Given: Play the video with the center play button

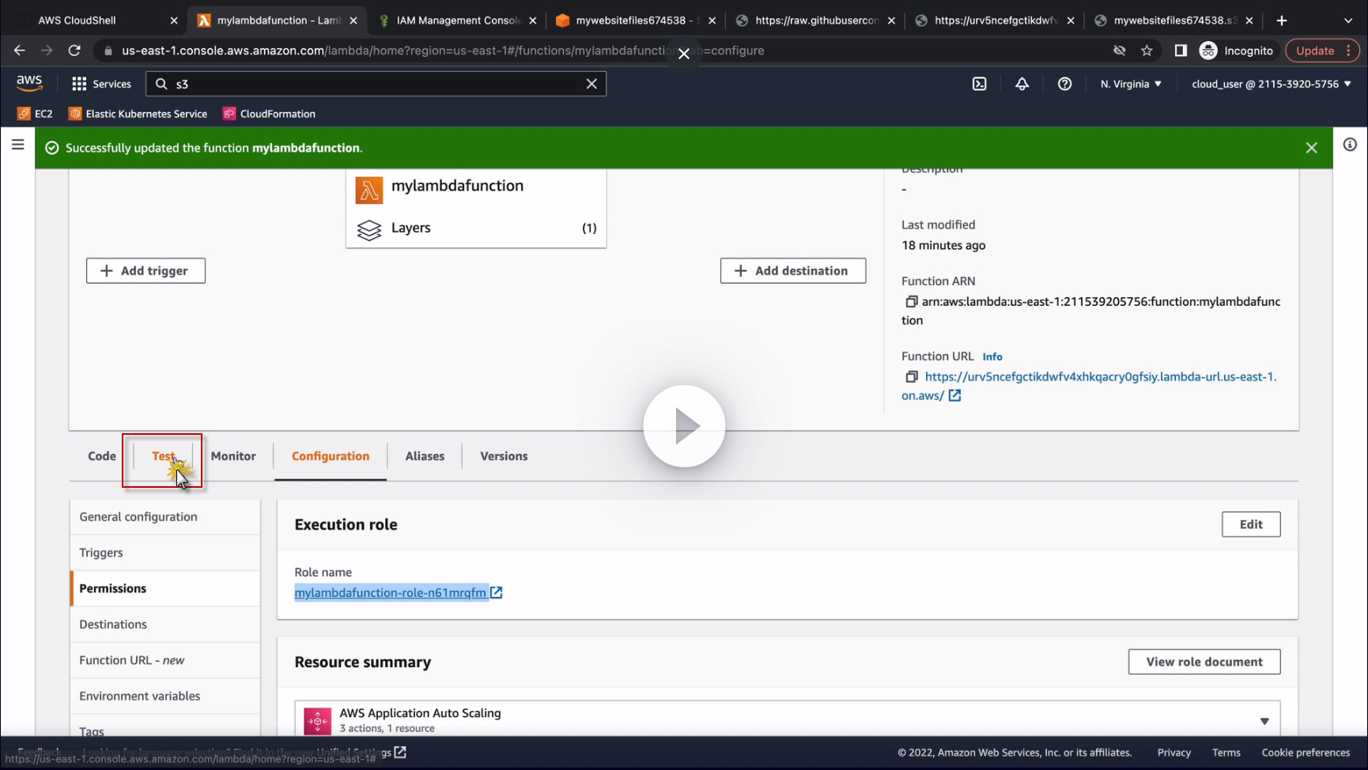Looking at the screenshot, I should coord(684,426).
